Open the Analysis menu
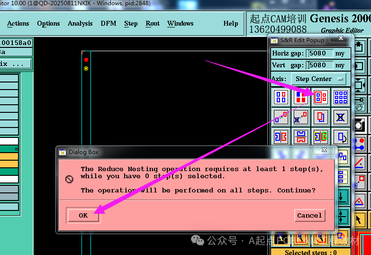 80,23
